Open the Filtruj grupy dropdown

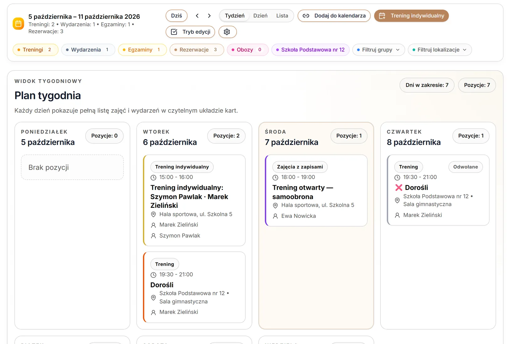tap(379, 50)
